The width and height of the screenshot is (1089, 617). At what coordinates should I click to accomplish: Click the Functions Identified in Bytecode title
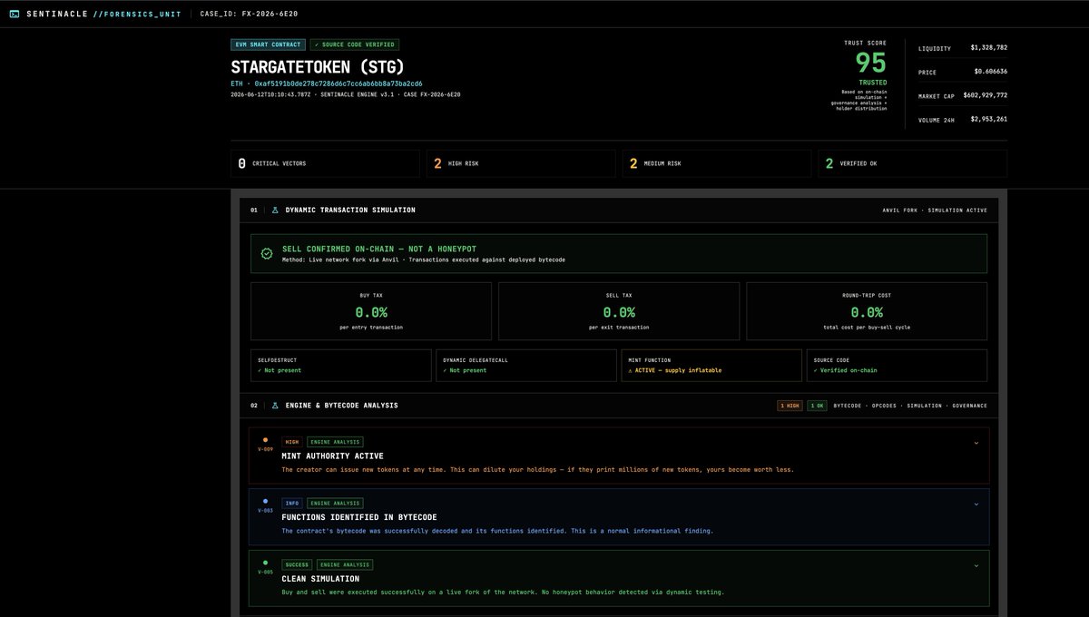[359, 517]
